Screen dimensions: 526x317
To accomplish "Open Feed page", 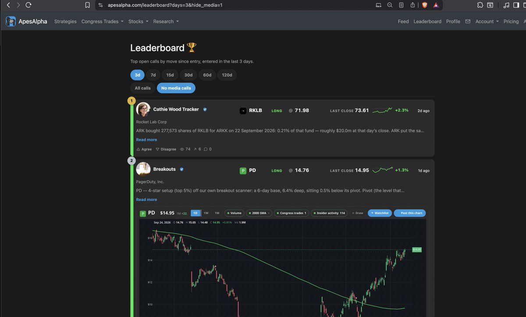I will tap(403, 21).
